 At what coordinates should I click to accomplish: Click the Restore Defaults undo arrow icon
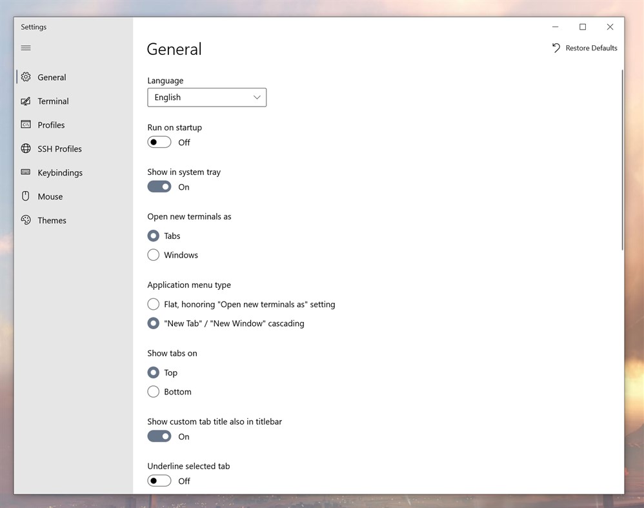click(x=556, y=48)
